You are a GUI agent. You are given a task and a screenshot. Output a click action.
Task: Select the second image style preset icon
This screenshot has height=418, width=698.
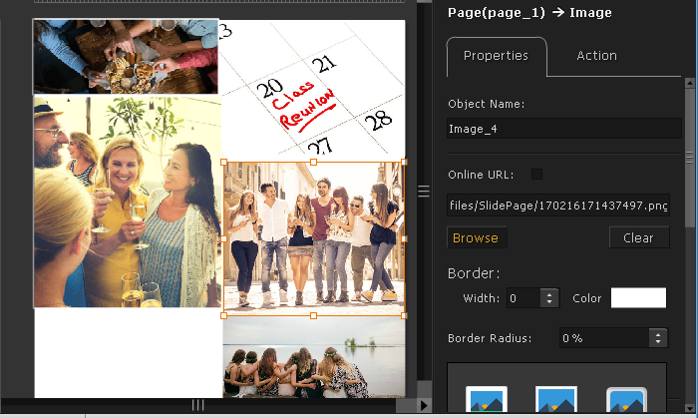[556, 399]
